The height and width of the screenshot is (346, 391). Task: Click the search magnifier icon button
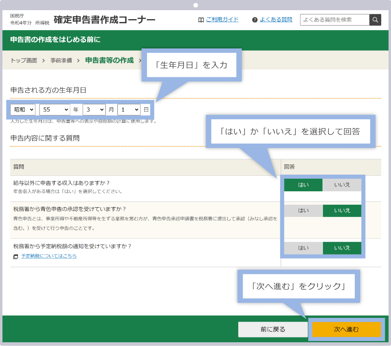pos(375,20)
